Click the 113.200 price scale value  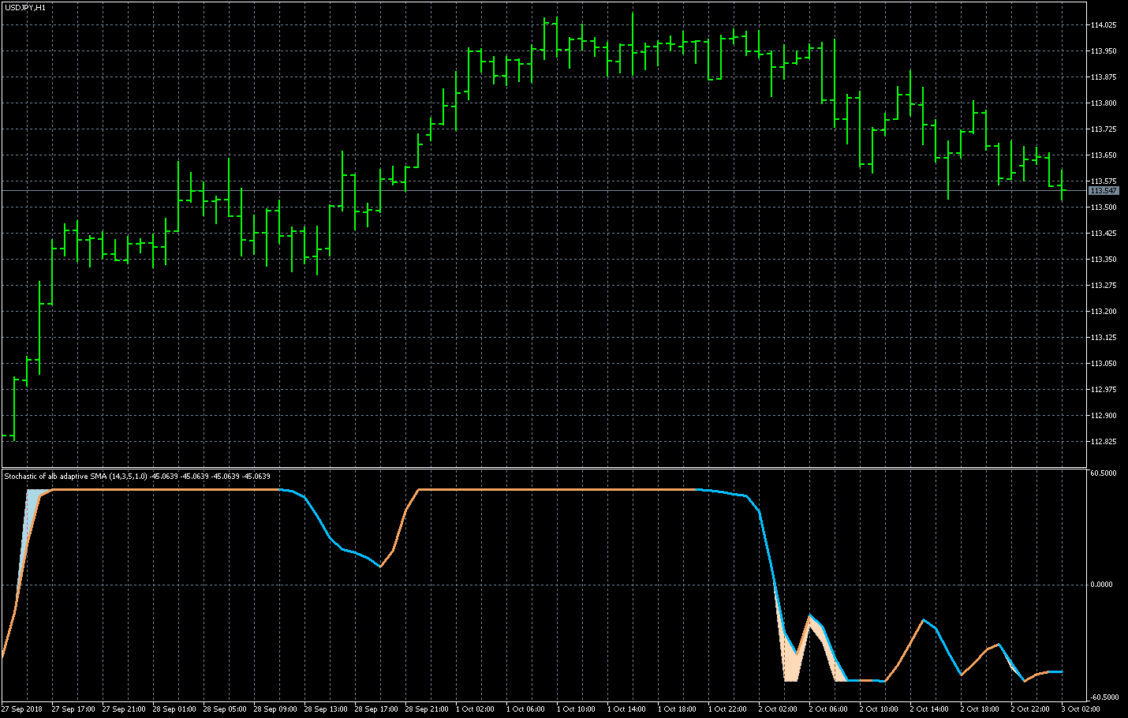click(1103, 312)
